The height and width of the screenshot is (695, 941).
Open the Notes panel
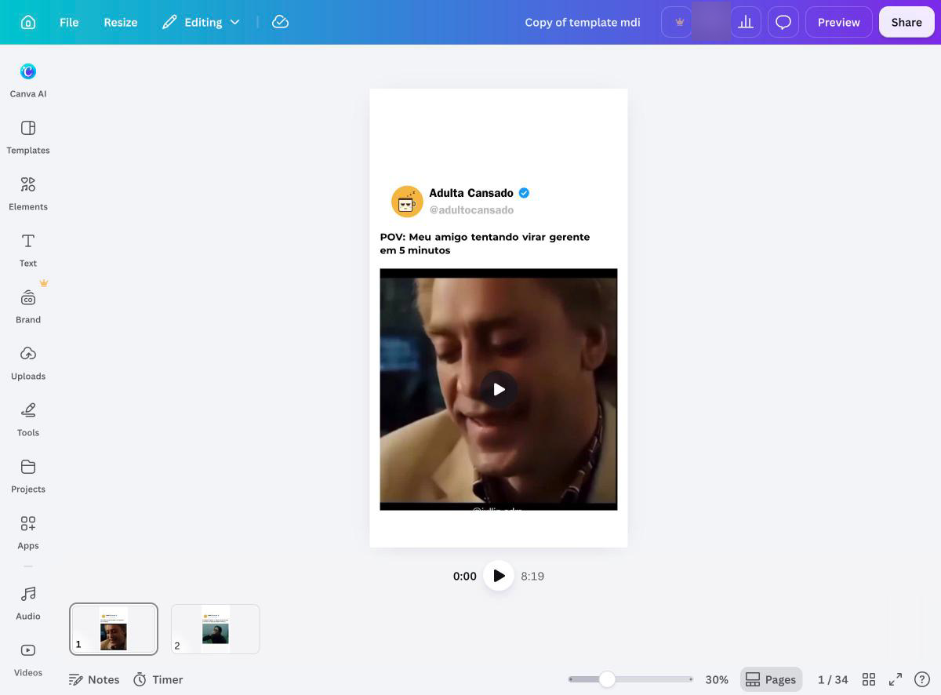click(94, 679)
